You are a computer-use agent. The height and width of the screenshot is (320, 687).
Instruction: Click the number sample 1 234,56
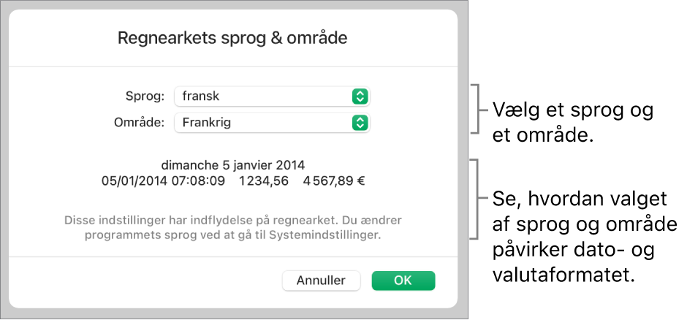tap(261, 178)
